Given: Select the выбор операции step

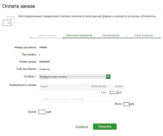Looking at the screenshot, I should tap(47, 35).
